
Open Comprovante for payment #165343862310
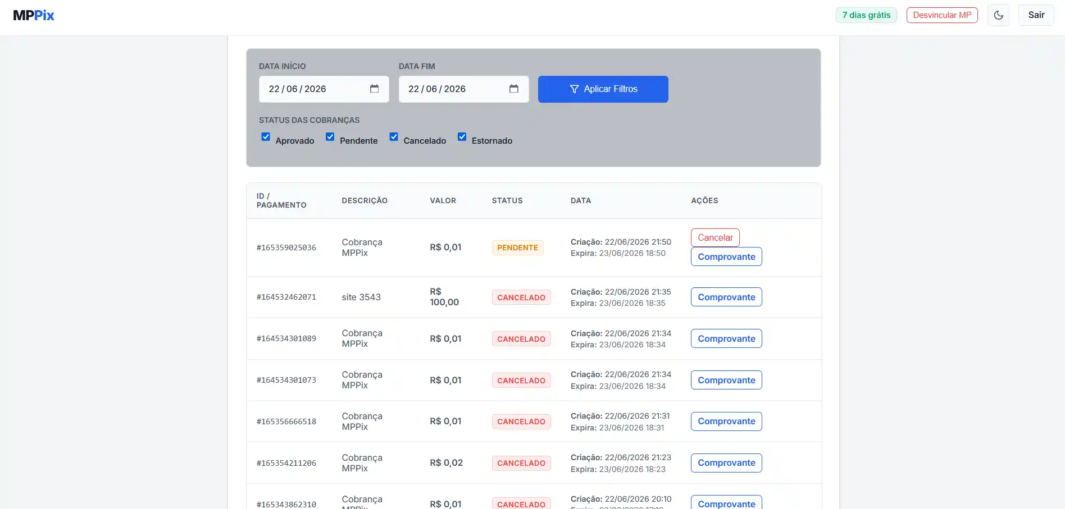726,503
